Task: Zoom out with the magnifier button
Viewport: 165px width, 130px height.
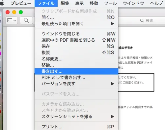Action: [x=26, y=20]
